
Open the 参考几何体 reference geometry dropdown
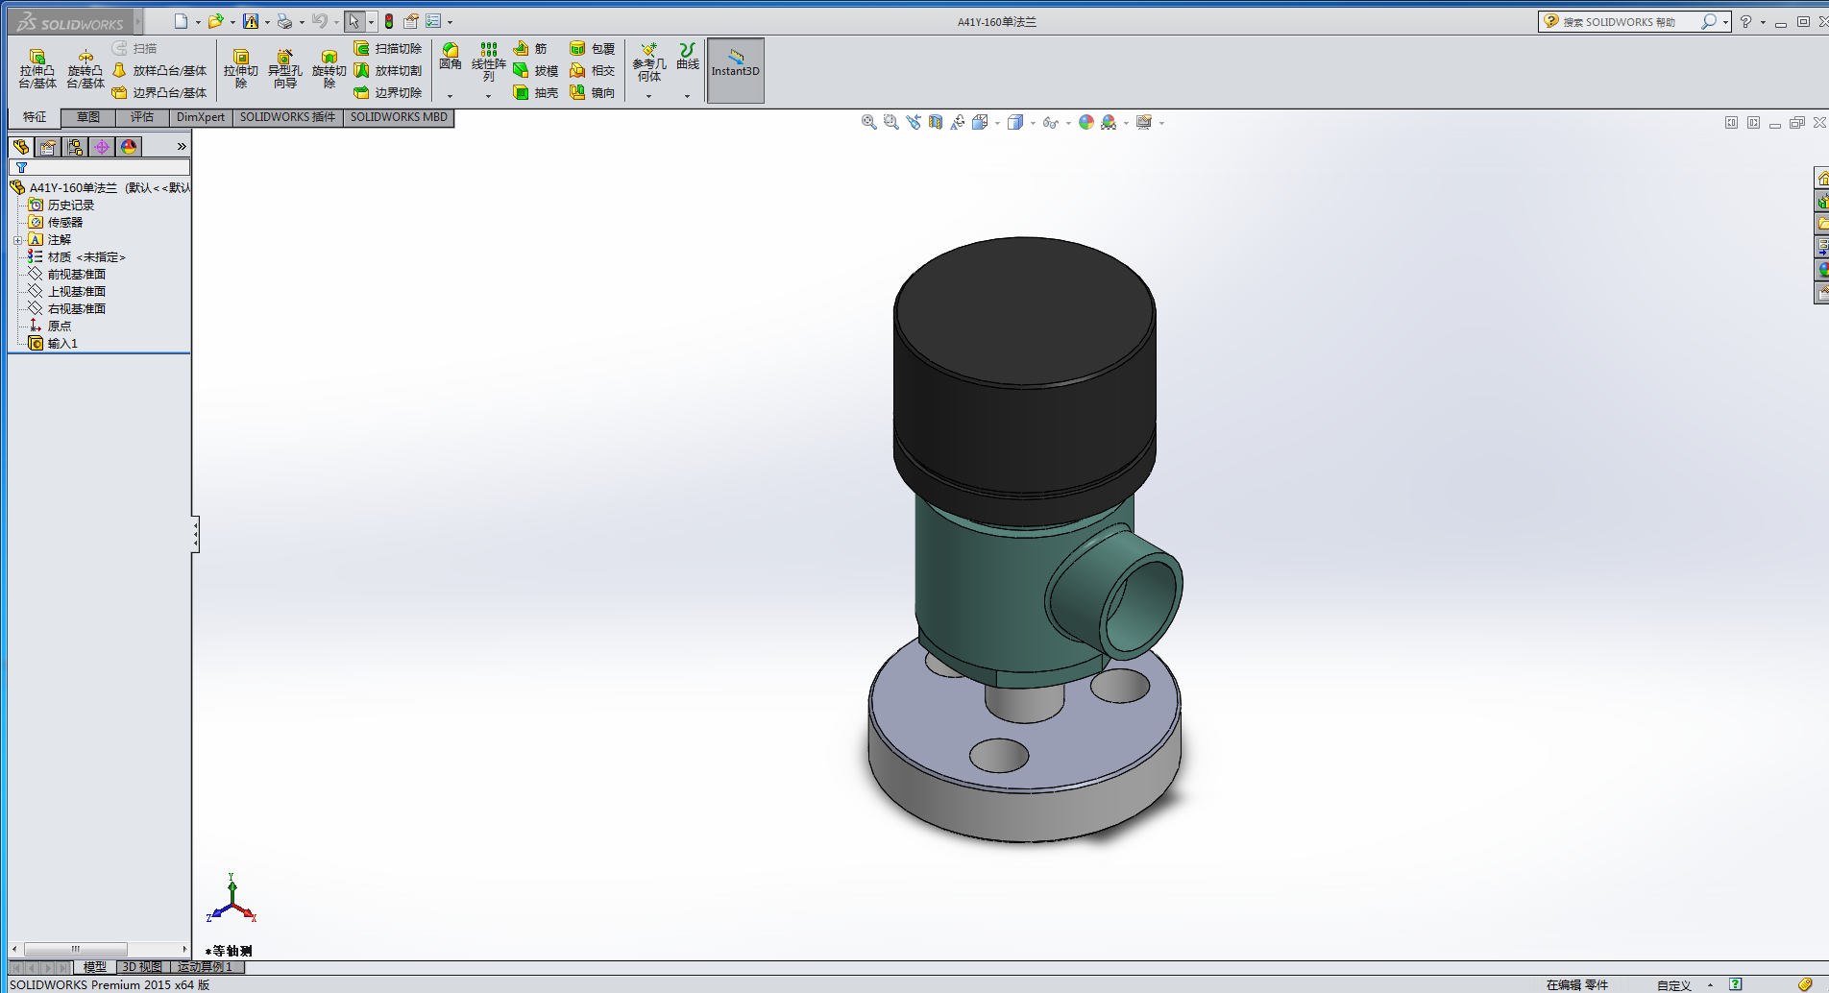(648, 96)
